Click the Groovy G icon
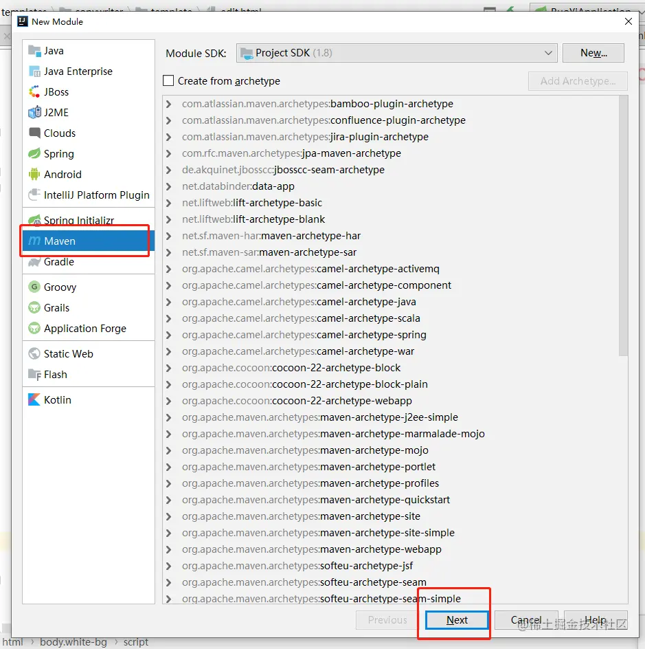 point(34,287)
